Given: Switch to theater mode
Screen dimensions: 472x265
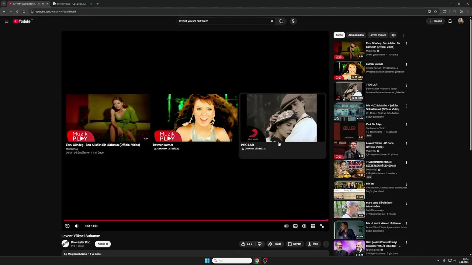Looking at the screenshot, I should [313, 226].
